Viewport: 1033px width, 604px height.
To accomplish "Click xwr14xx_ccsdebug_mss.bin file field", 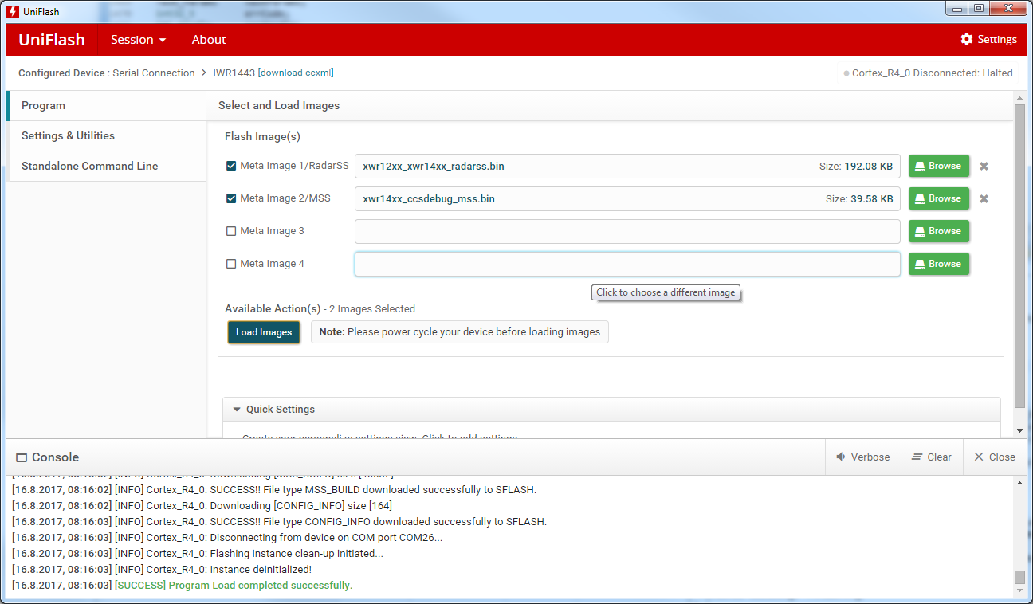I will (627, 198).
